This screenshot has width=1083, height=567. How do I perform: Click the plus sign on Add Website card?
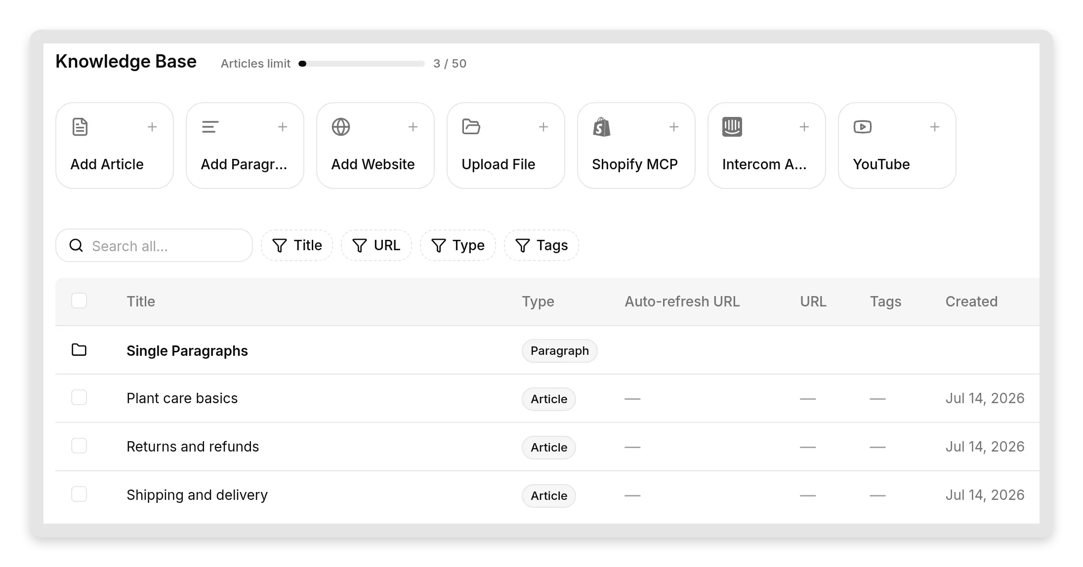pyautogui.click(x=413, y=127)
